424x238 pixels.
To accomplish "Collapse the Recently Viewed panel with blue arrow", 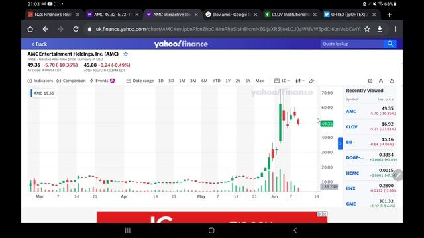I will pyautogui.click(x=340, y=143).
